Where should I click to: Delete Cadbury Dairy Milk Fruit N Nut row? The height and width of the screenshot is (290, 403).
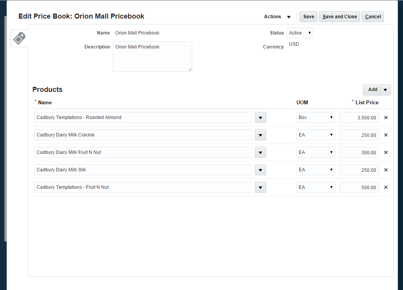point(386,152)
